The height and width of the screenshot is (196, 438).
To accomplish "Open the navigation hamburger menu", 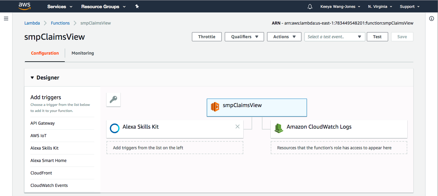I will pyautogui.click(x=6, y=19).
